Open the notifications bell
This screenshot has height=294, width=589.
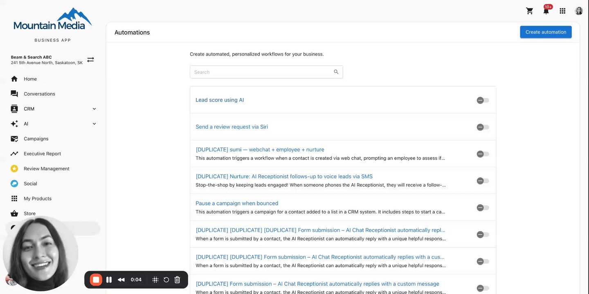pos(546,11)
